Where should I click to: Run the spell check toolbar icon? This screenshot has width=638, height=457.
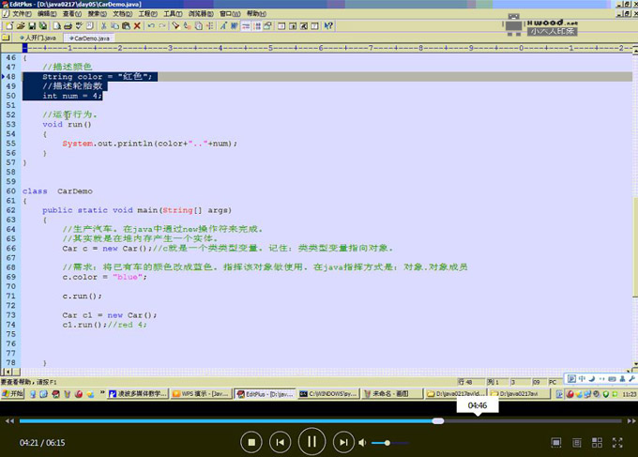[79, 26]
